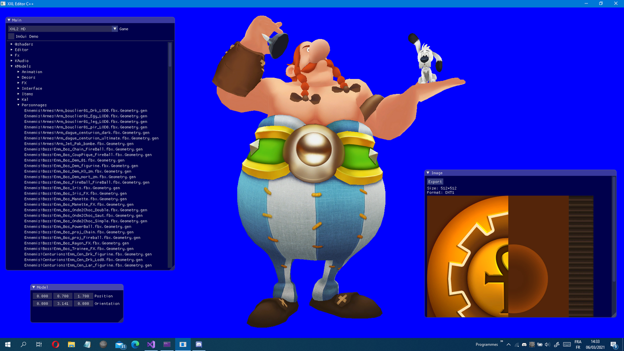Image resolution: width=624 pixels, height=351 pixels.
Task: Select Enm_Bos_PowerBall.fbx.Geometry.gen
Action: pos(78,226)
